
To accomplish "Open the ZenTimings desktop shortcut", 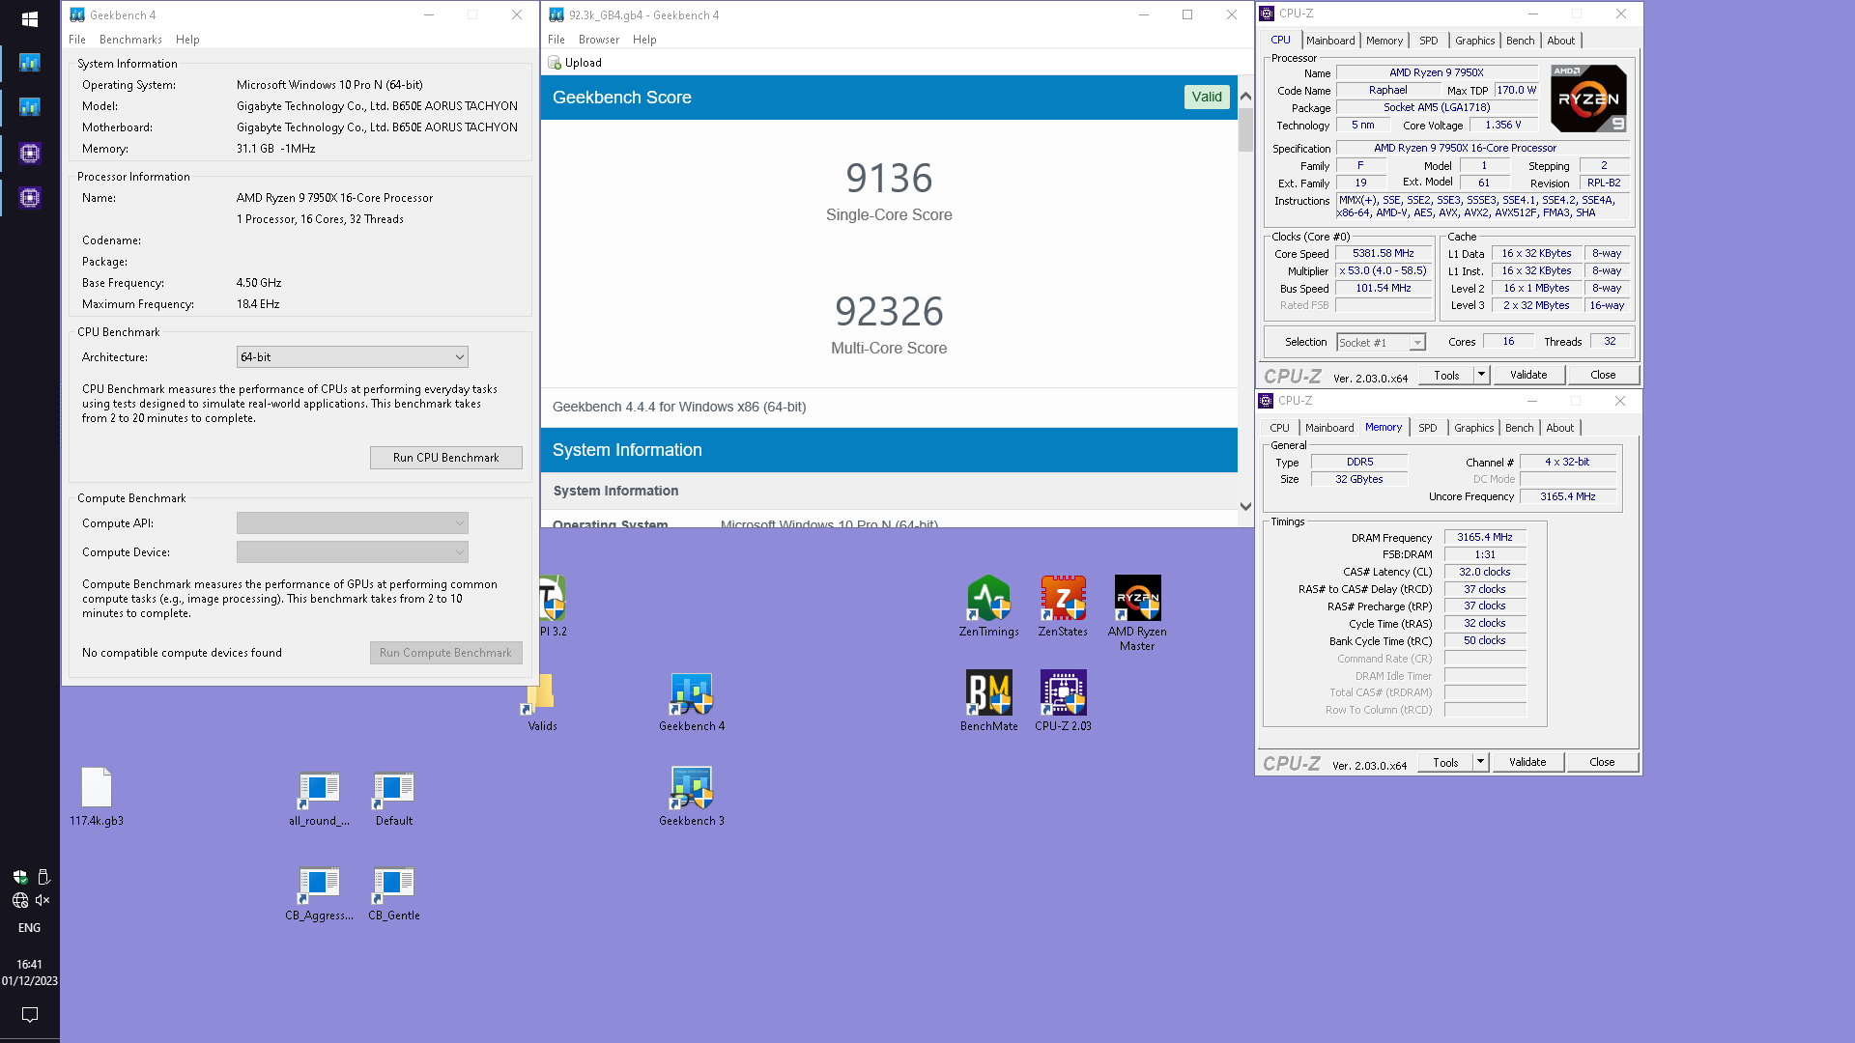I will [x=988, y=606].
